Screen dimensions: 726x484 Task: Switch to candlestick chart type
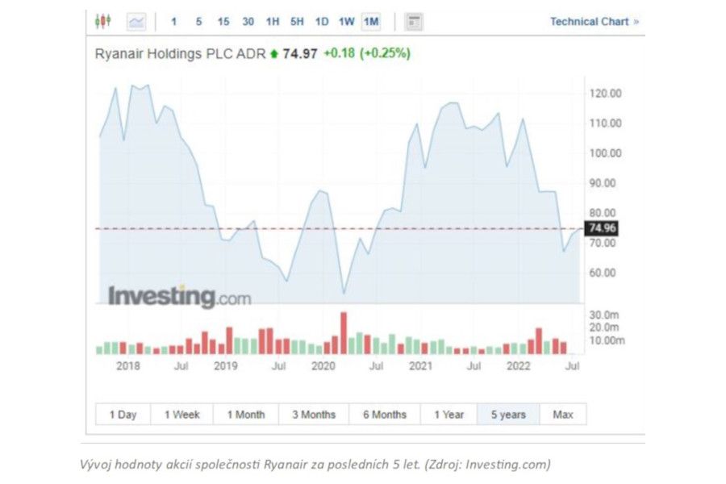(102, 22)
